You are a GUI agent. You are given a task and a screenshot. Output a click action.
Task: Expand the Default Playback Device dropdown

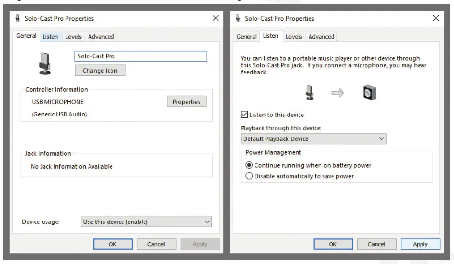pos(313,139)
